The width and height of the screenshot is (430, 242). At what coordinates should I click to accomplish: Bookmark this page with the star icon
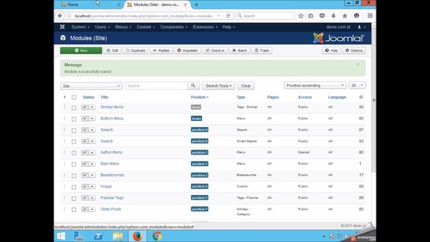pyautogui.click(x=301, y=16)
